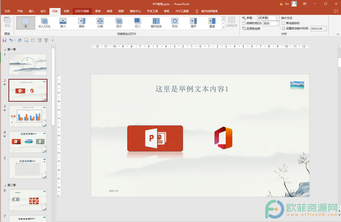Image resolution: width=341 pixels, height=222 pixels.
Task: Switch to the 插入 tab
Action: [31, 11]
